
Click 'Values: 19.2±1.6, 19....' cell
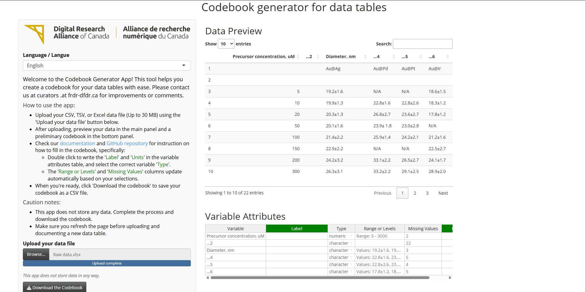380,250
